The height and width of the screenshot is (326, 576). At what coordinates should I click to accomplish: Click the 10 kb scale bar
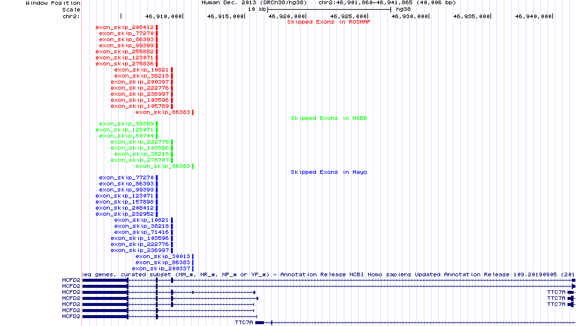click(x=329, y=9)
